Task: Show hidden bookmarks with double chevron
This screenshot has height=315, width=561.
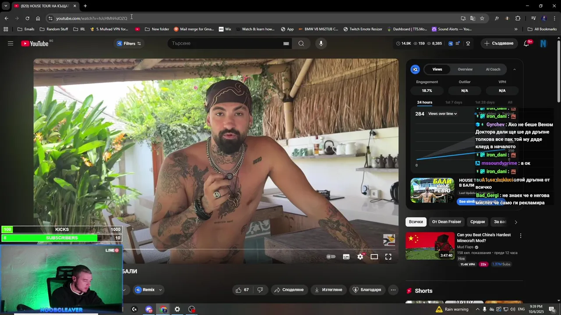Action: coord(516,29)
